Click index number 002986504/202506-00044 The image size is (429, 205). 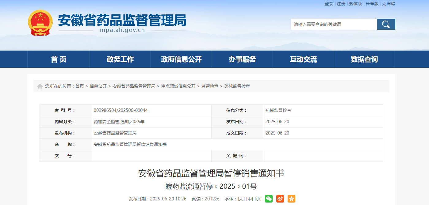121,110
